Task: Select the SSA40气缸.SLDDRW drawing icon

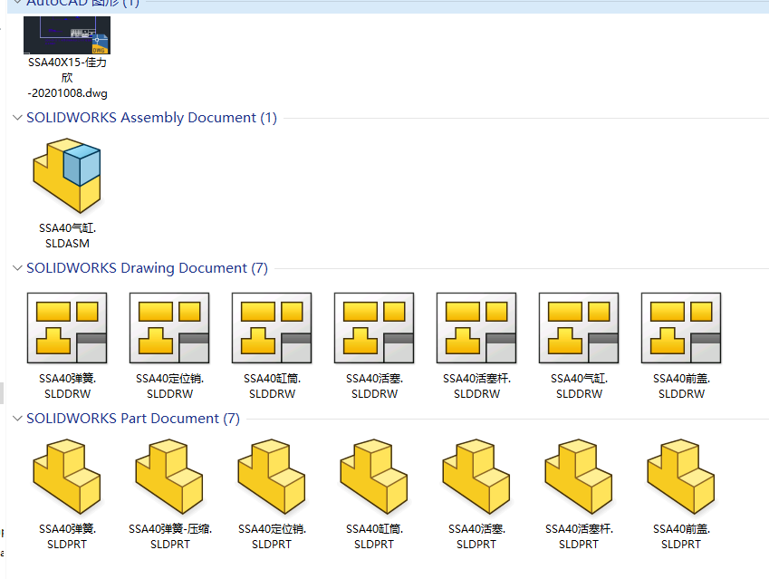Action: 579,328
